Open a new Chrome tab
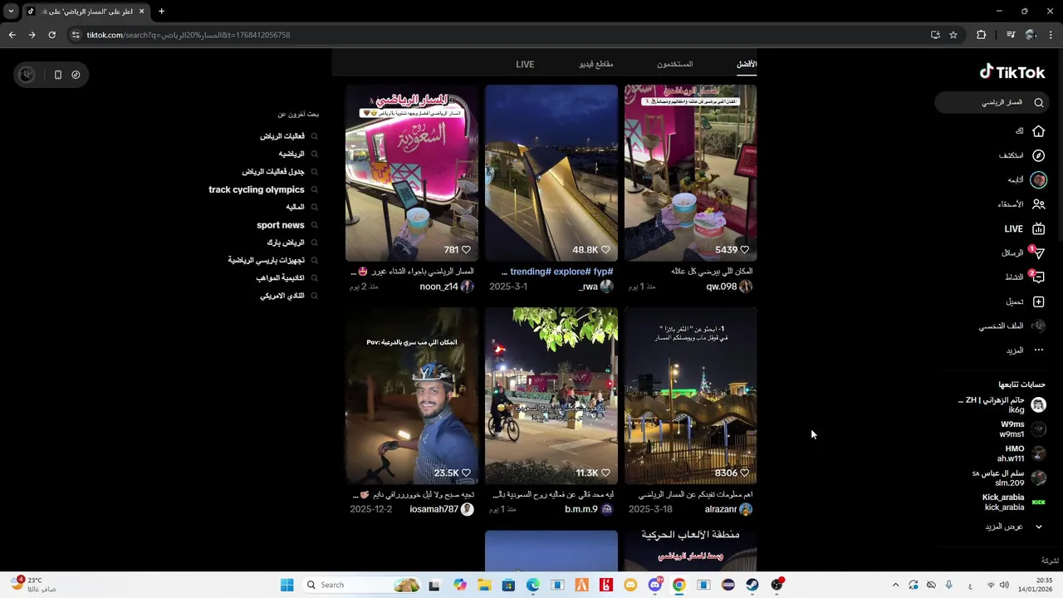The height and width of the screenshot is (598, 1063). pos(161,12)
